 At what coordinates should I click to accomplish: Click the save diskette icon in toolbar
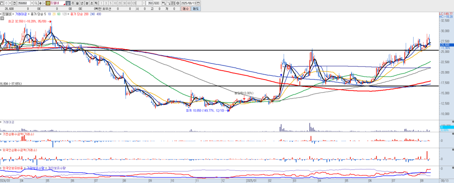173,3
